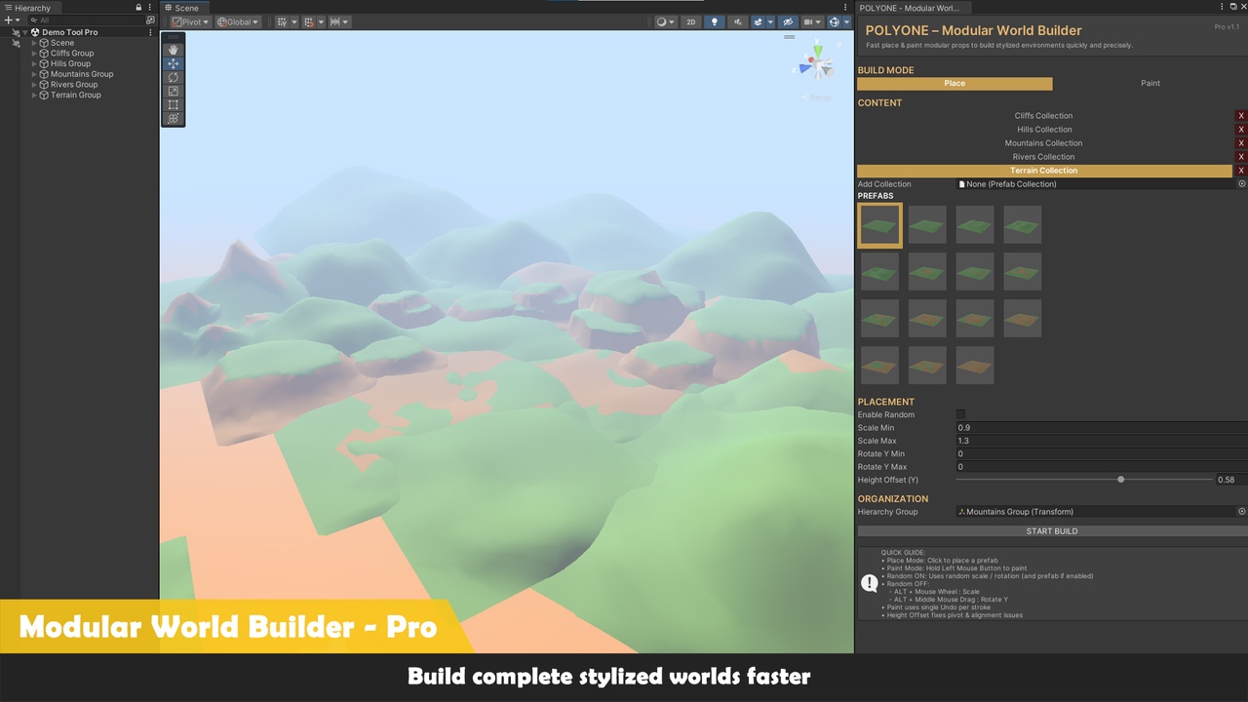Select the Scale tool in scene
The height and width of the screenshot is (702, 1248).
pyautogui.click(x=174, y=91)
